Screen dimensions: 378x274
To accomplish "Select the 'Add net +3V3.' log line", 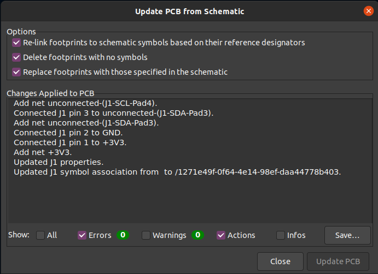I will pyautogui.click(x=43, y=153).
